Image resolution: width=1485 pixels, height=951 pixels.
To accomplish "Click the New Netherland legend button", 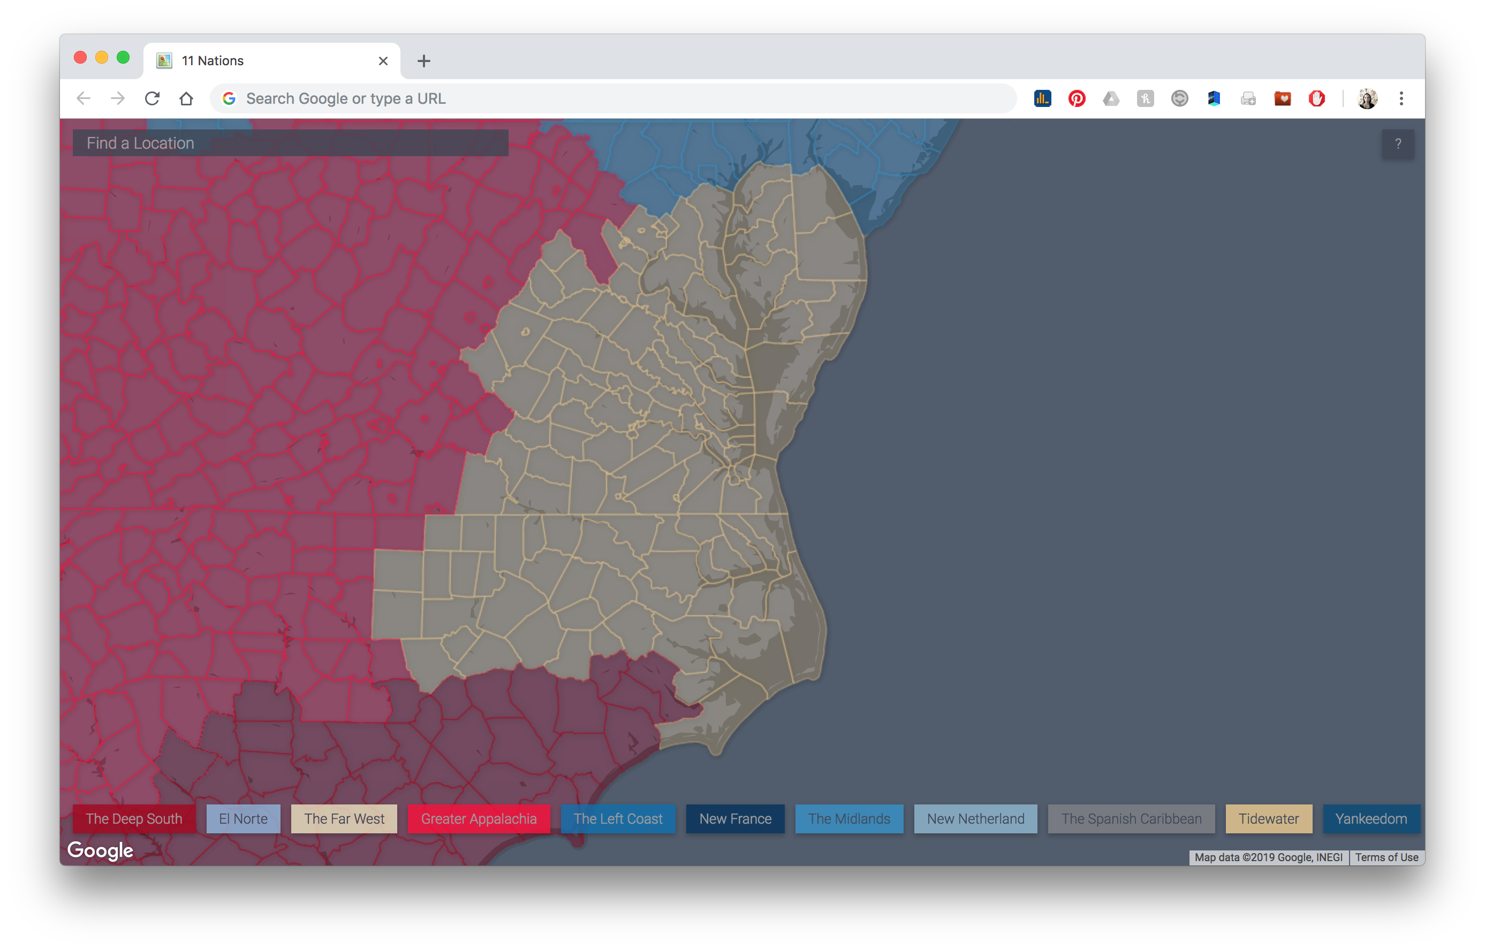I will pos(975,819).
